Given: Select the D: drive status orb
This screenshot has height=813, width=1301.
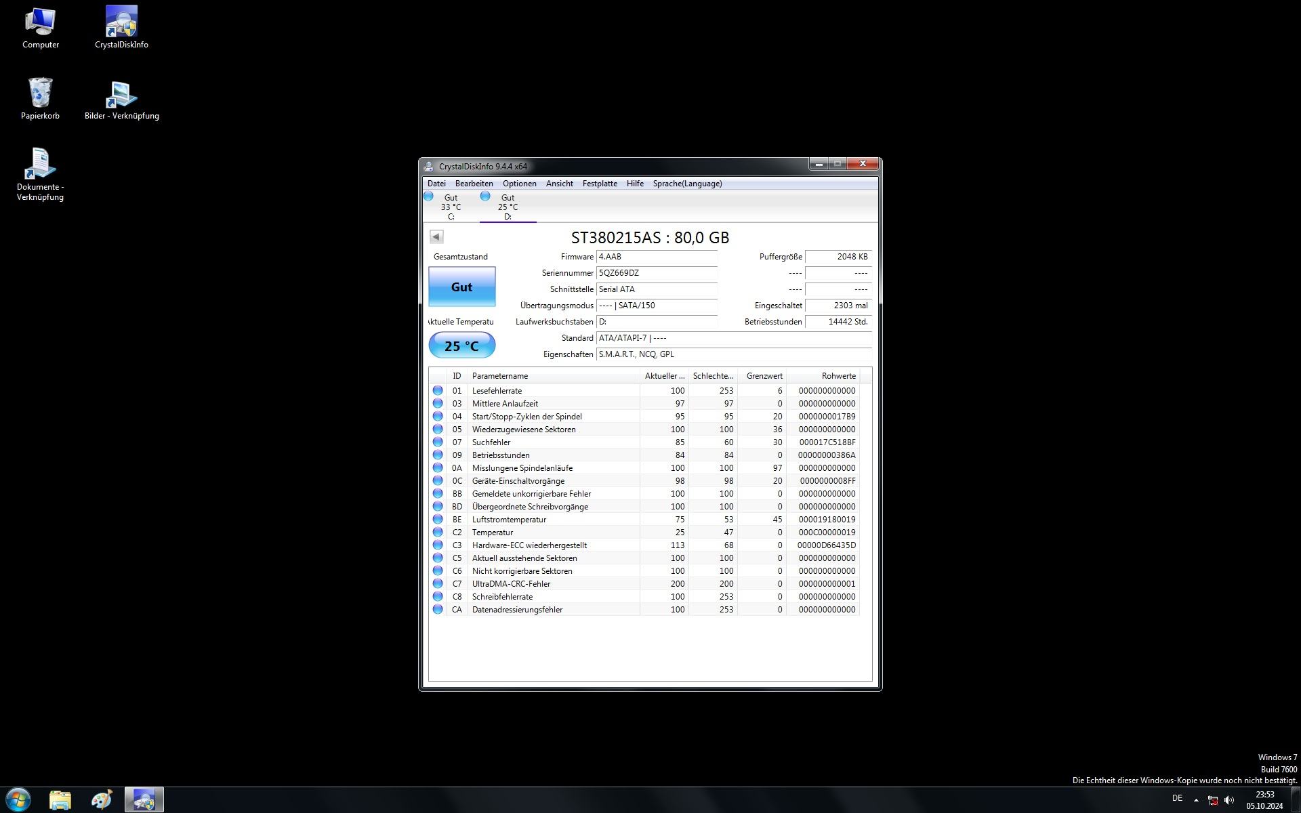Looking at the screenshot, I should pos(485,196).
